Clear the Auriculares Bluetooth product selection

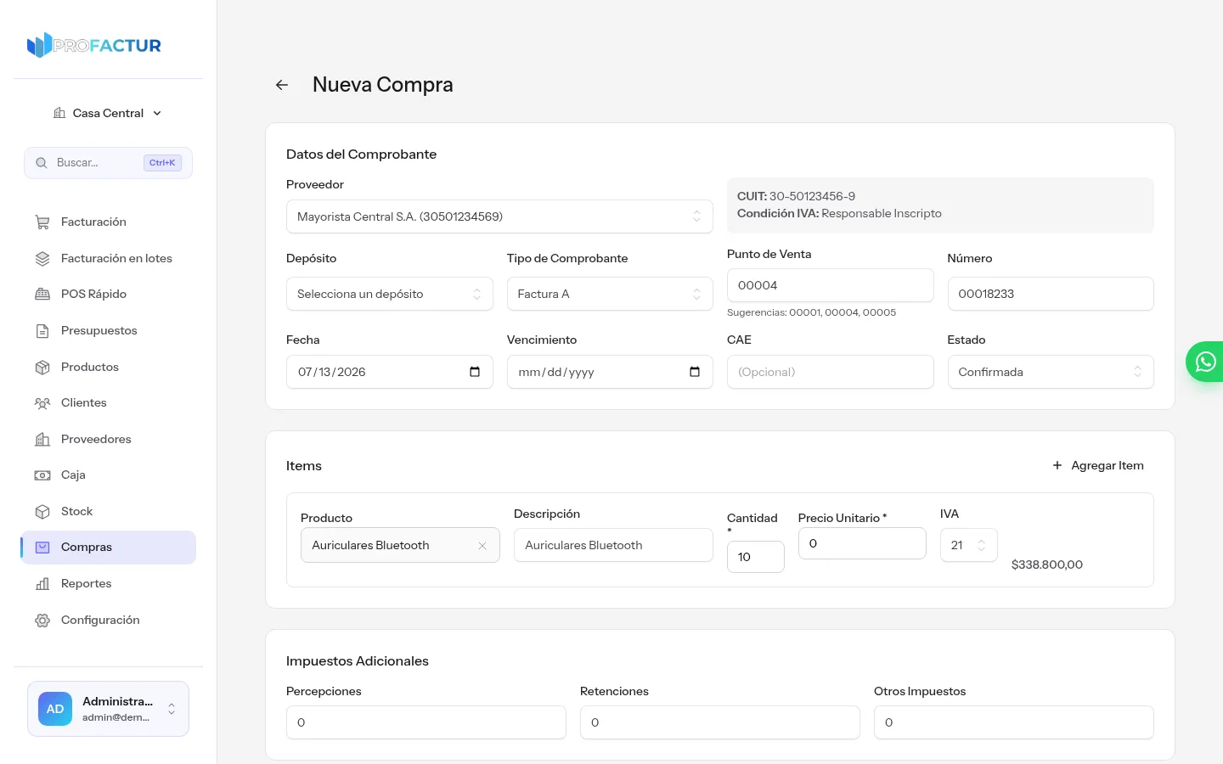click(482, 546)
